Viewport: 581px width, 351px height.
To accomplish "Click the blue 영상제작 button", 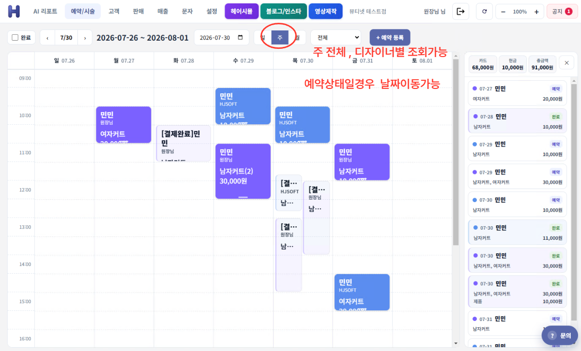I will pos(326,11).
